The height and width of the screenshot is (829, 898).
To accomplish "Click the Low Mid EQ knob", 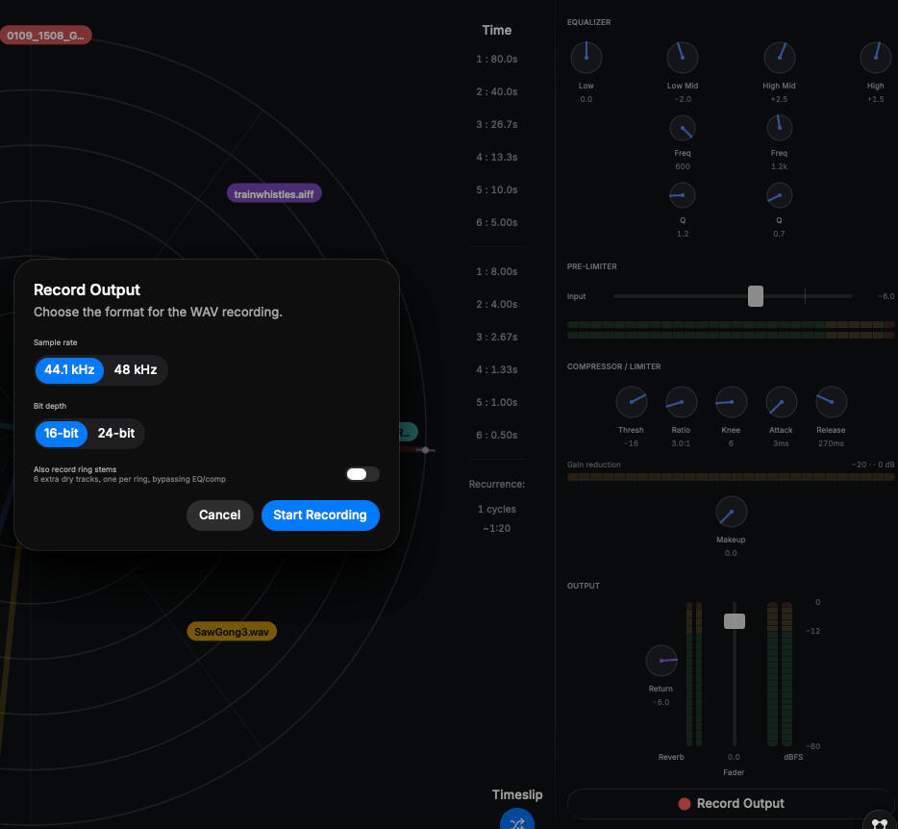I will (x=682, y=58).
